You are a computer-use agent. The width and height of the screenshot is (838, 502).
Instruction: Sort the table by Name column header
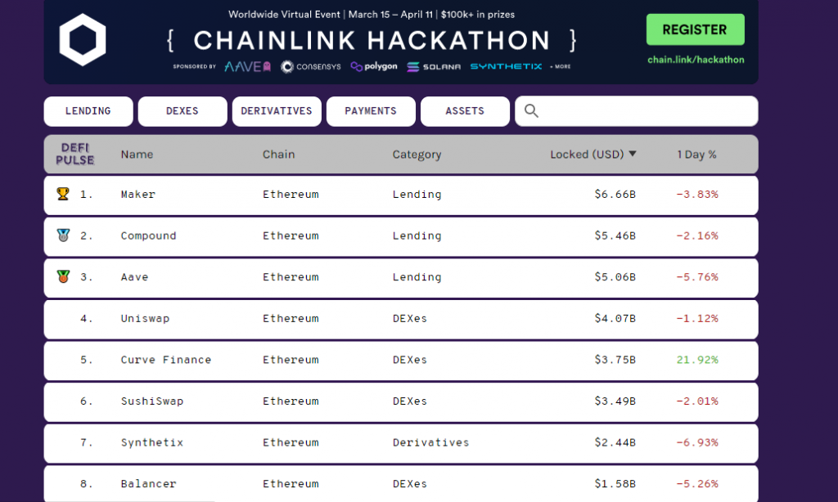click(137, 155)
